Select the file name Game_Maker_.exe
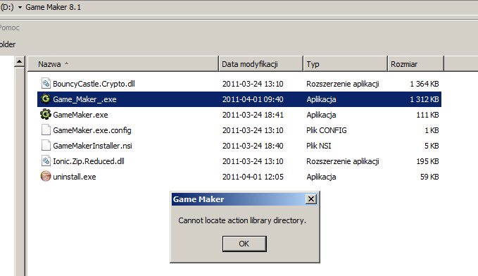This screenshot has width=478, height=276. tap(84, 99)
